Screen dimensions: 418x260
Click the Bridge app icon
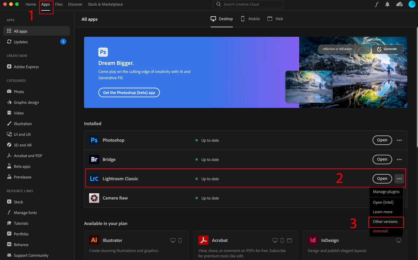pos(94,159)
